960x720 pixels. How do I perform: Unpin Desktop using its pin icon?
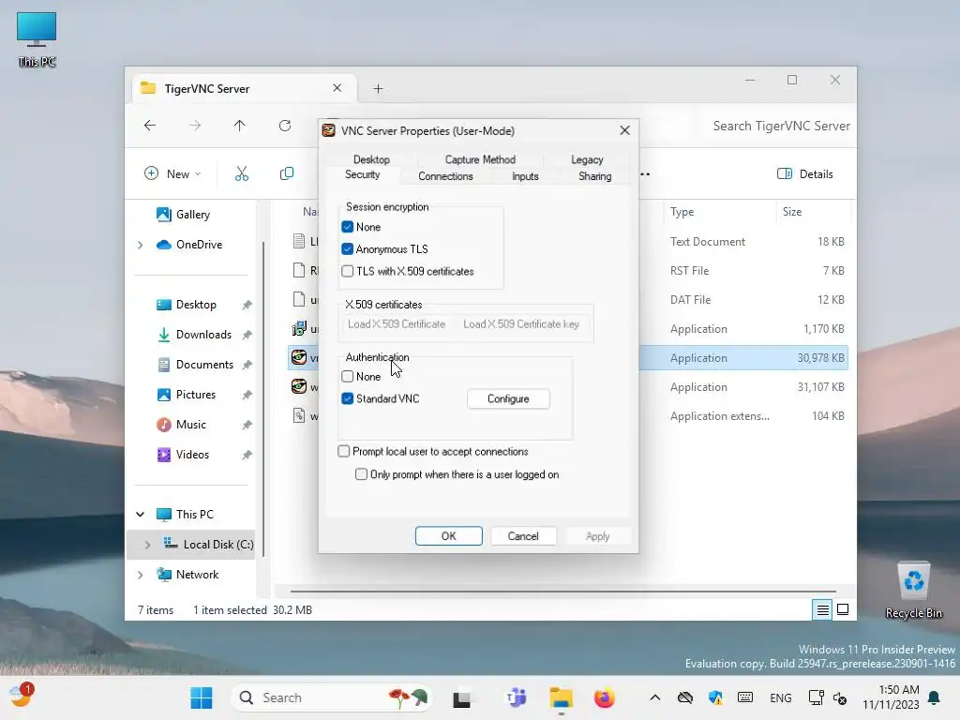pos(247,305)
